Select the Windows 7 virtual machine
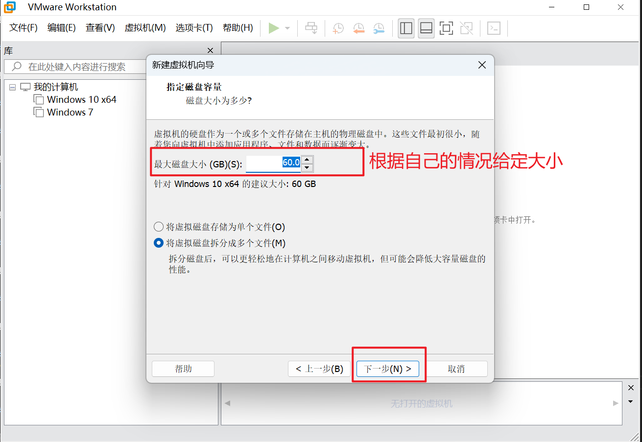 click(70, 112)
